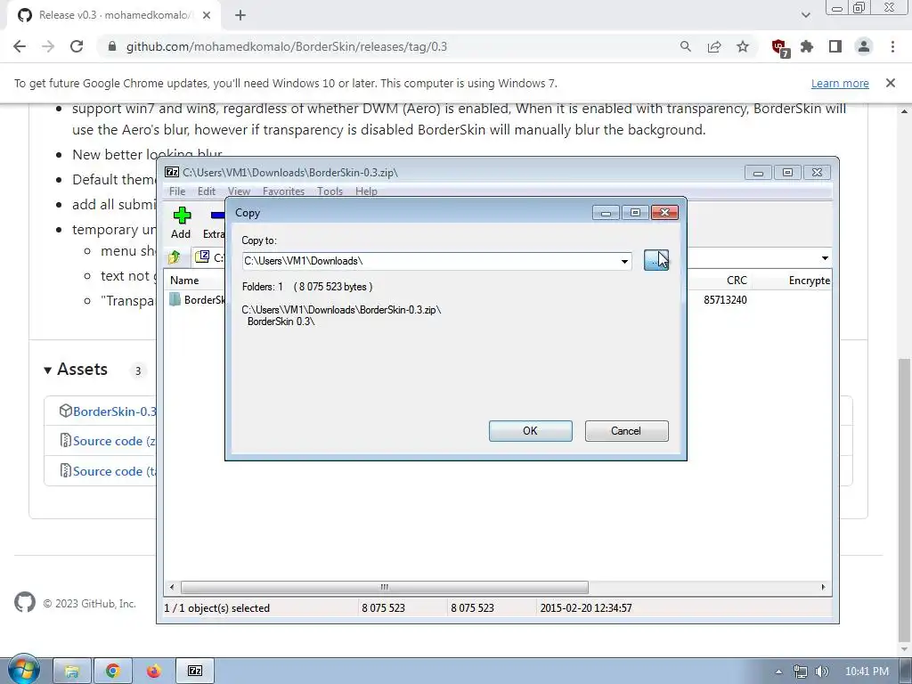
Task: Open Chrome's three-dot menu
Action: [x=892, y=46]
